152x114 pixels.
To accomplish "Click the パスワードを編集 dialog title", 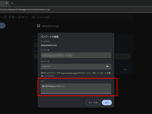I will 50,37.
